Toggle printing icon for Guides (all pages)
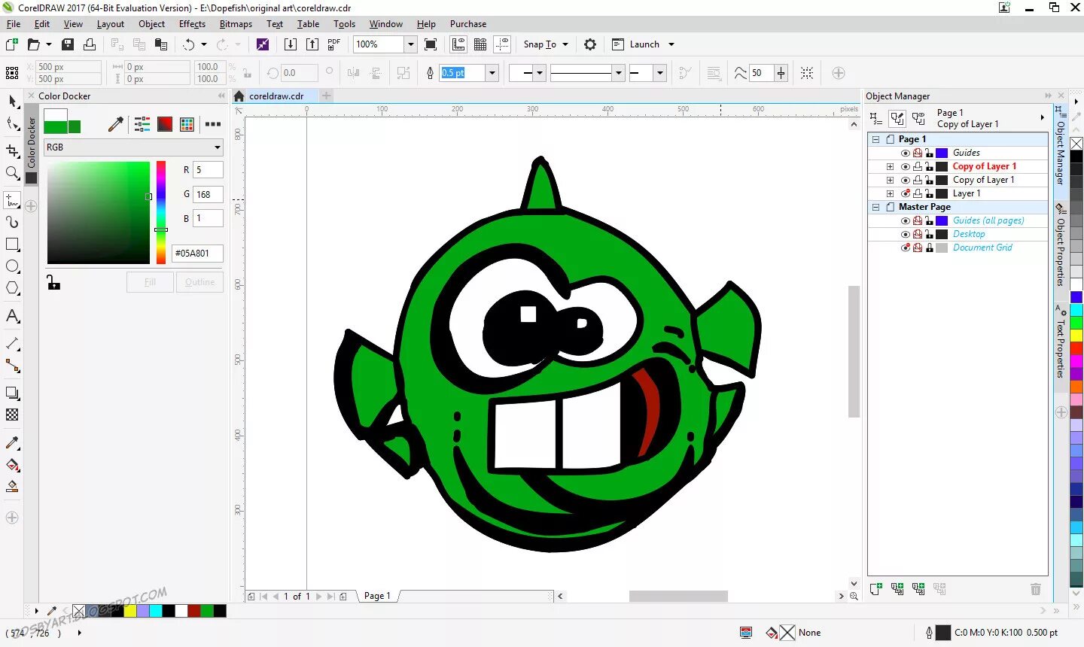 918,220
